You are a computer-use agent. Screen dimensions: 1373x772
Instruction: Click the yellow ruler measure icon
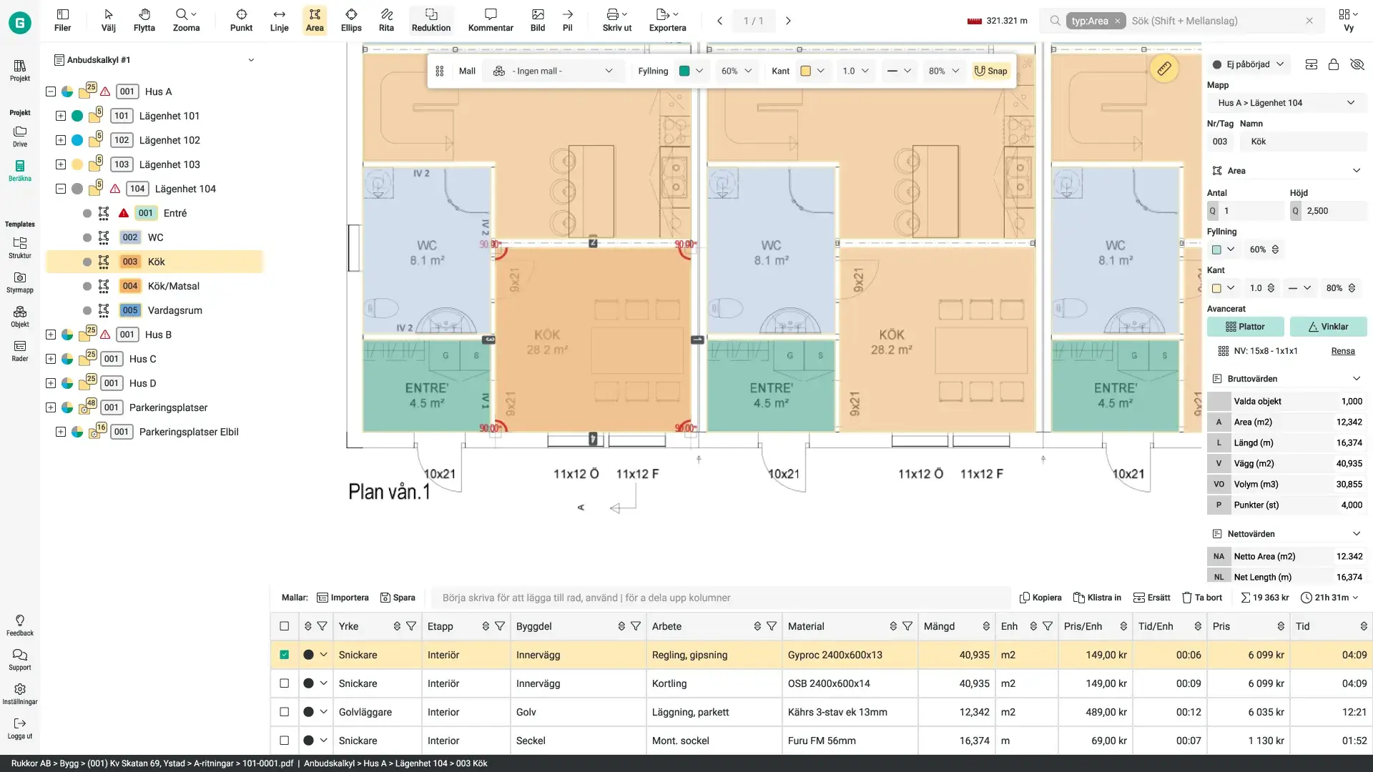1164,69
